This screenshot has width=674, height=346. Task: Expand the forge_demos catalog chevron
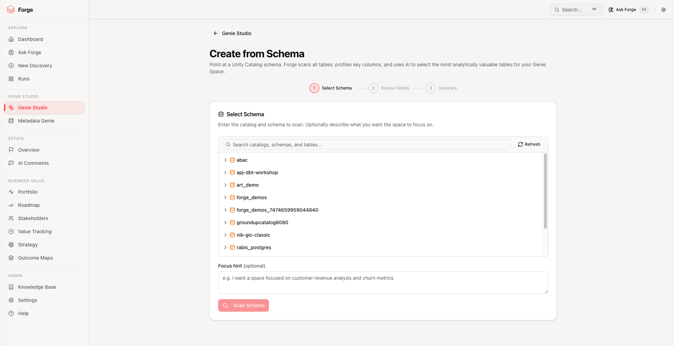coord(225,197)
